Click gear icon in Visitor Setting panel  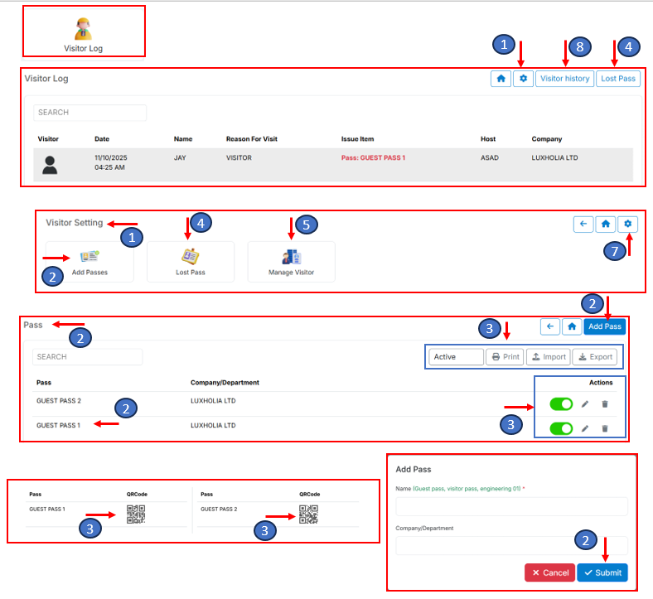629,224
